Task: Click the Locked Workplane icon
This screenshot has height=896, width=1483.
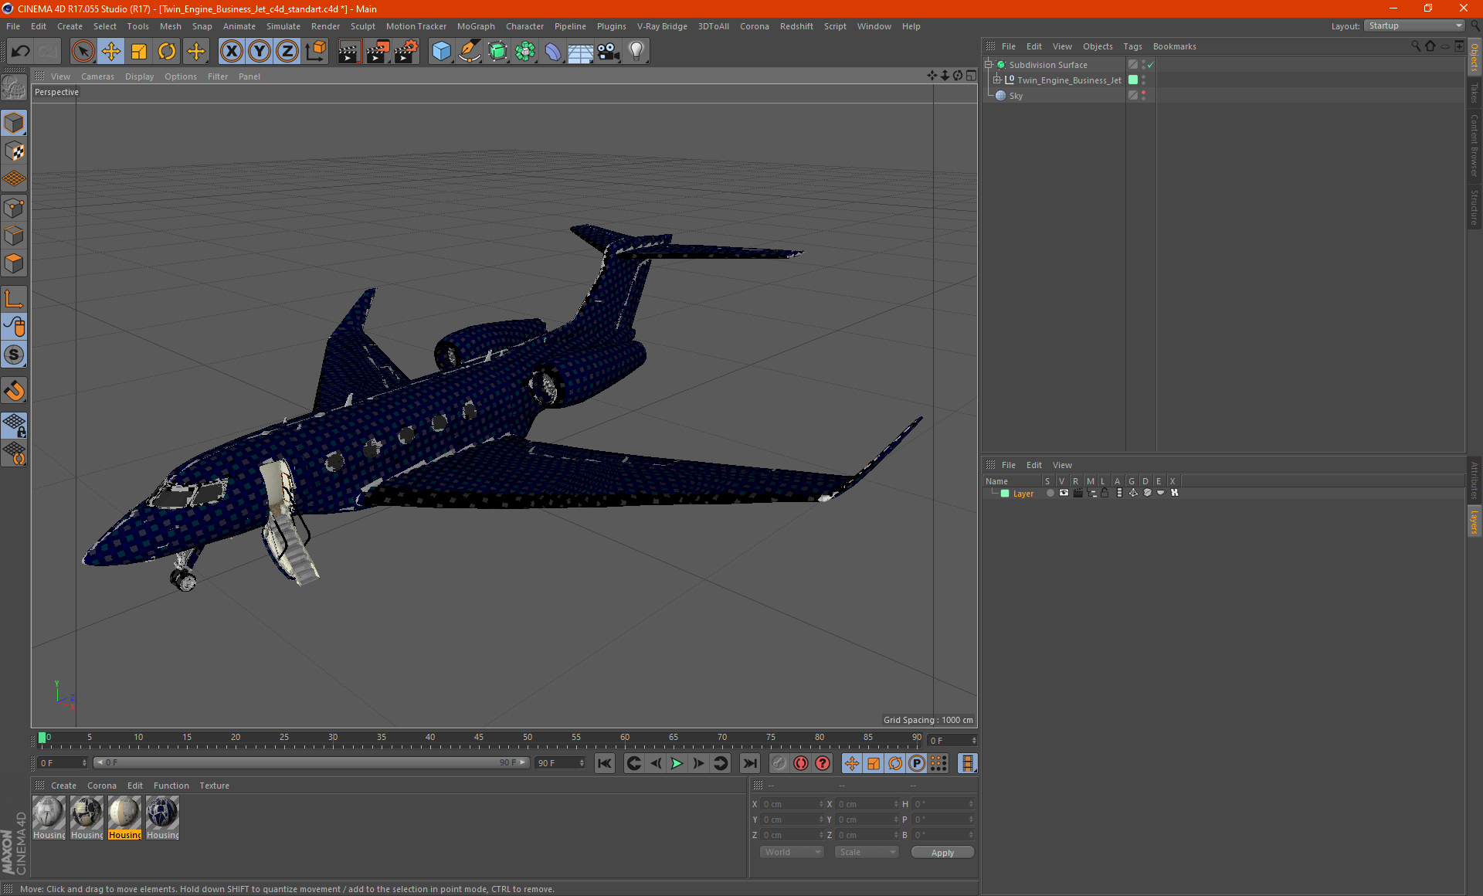Action: (14, 426)
